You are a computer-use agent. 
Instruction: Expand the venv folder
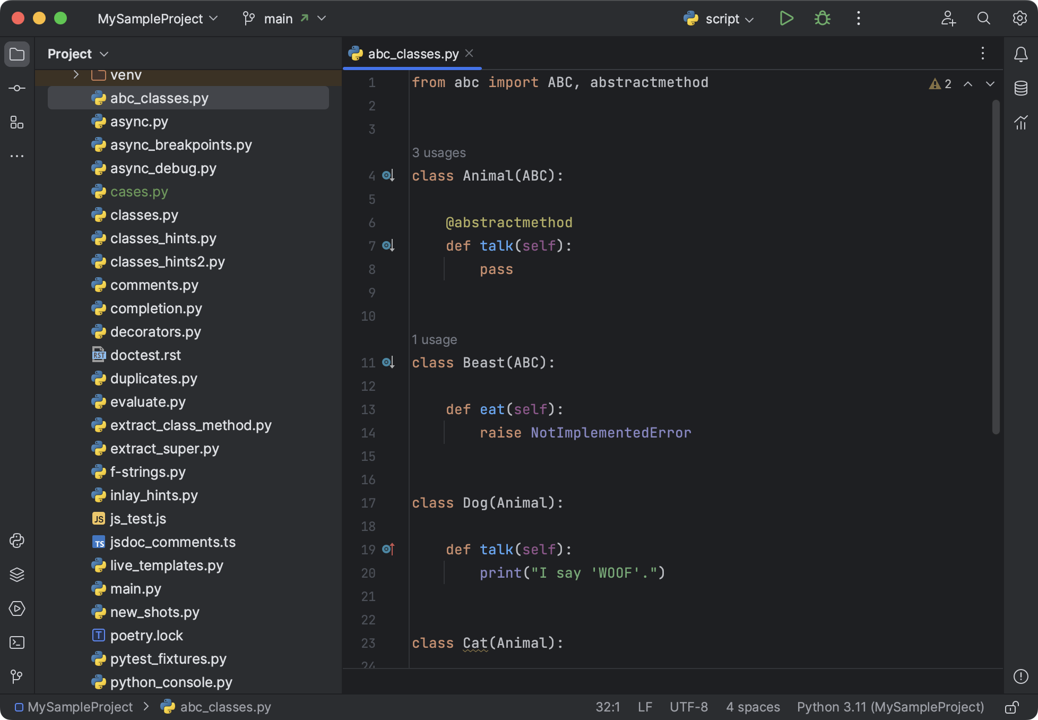75,74
